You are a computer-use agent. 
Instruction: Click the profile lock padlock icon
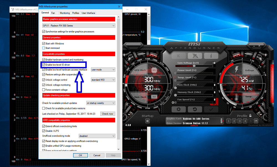pos(250,116)
